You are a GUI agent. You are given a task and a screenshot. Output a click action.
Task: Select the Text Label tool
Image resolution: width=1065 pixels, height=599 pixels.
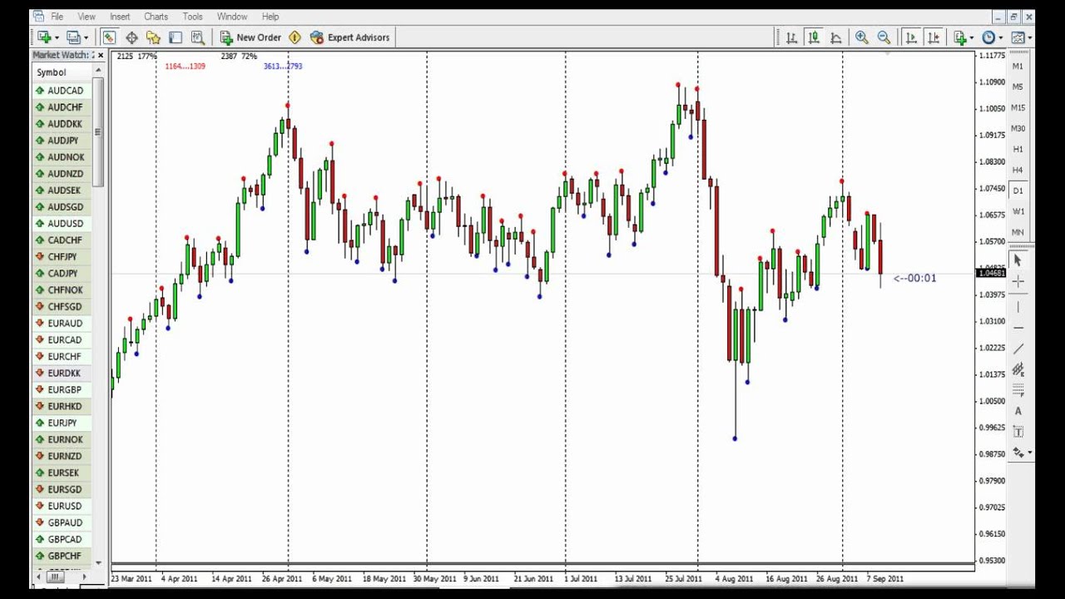[1018, 432]
